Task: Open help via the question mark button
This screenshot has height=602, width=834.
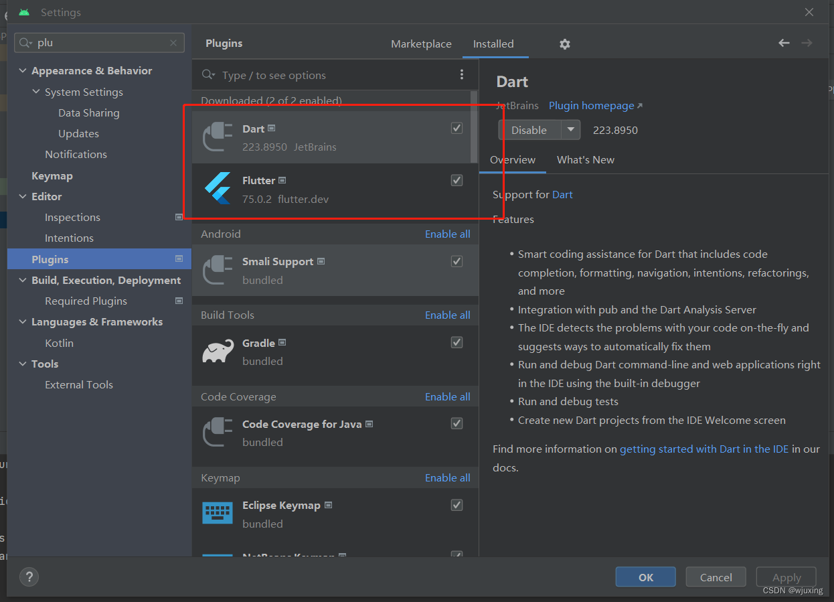Action: tap(29, 577)
